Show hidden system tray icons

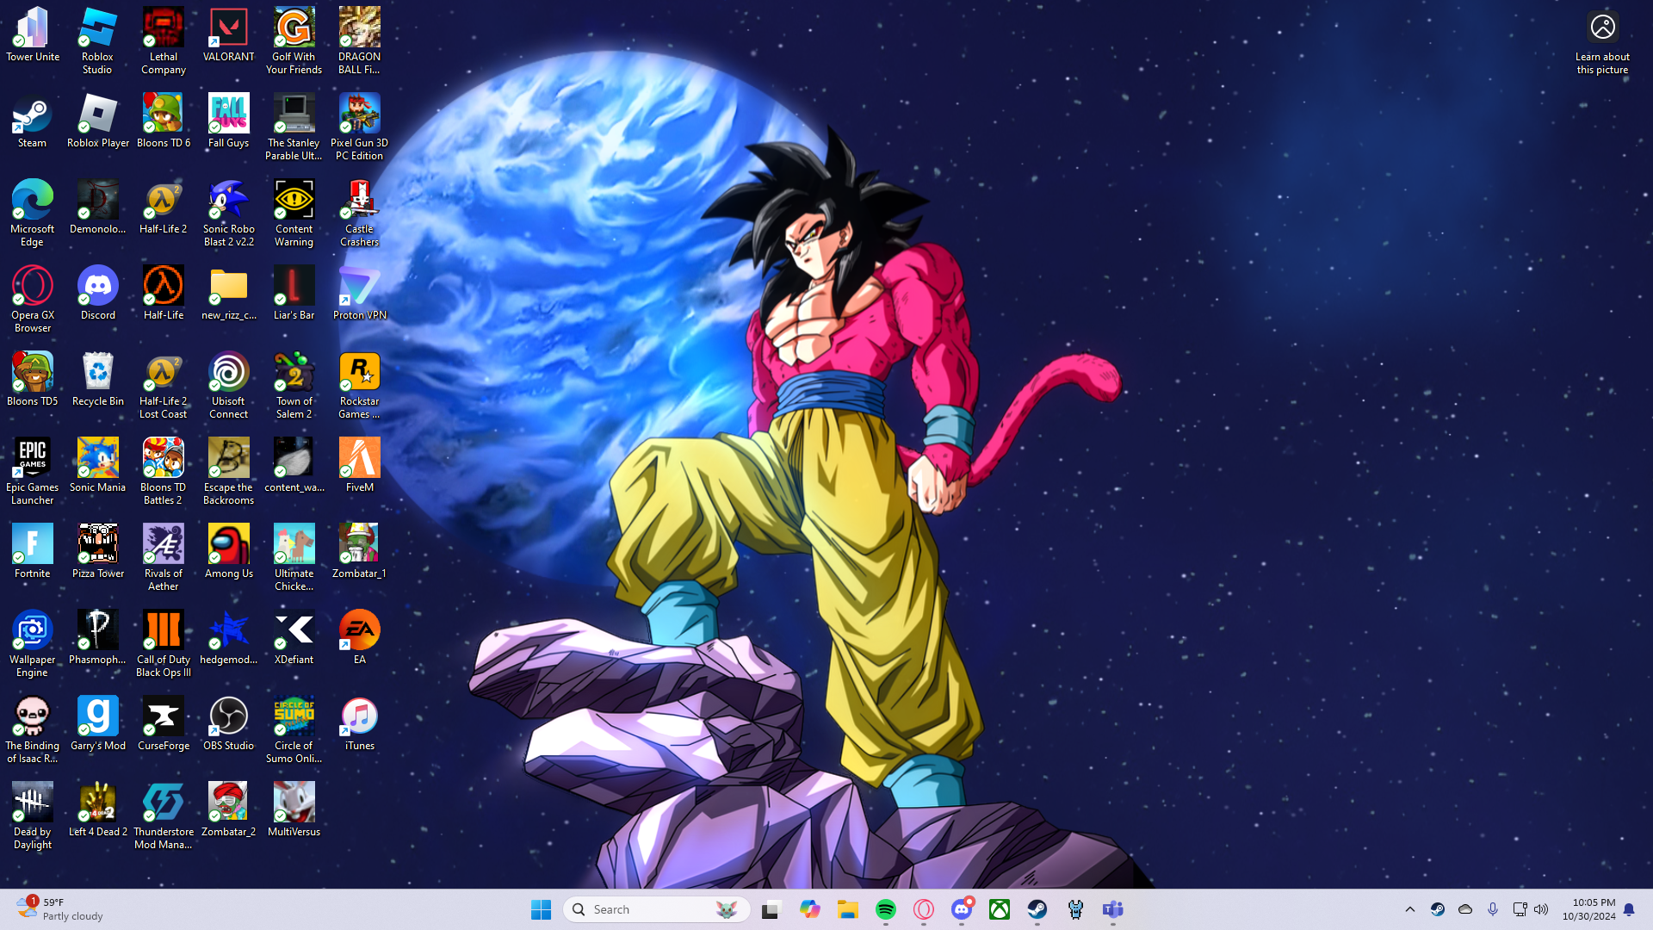tap(1410, 909)
